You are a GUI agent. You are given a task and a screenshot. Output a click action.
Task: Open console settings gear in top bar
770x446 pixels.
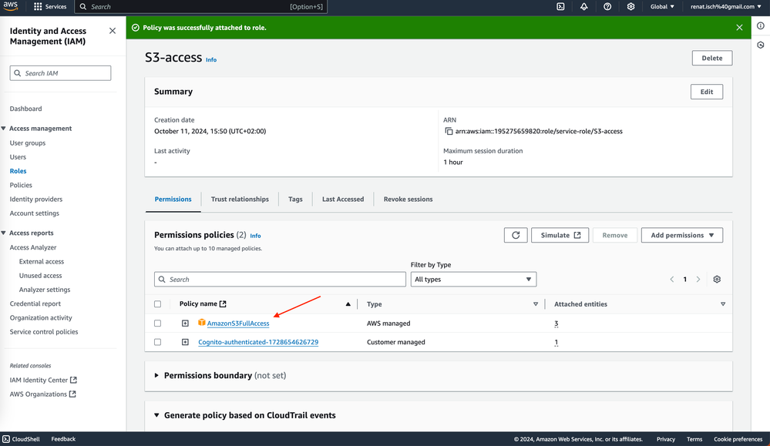pyautogui.click(x=631, y=6)
